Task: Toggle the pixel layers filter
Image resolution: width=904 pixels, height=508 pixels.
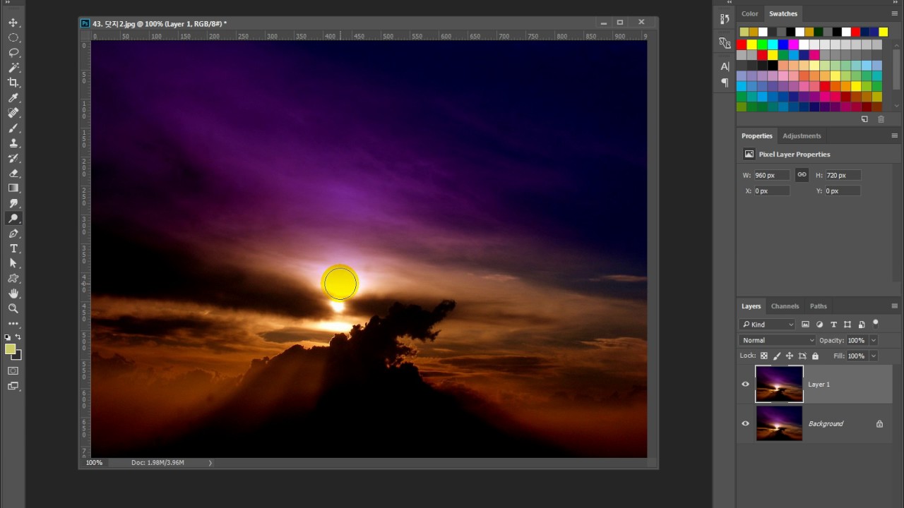Action: coord(805,325)
